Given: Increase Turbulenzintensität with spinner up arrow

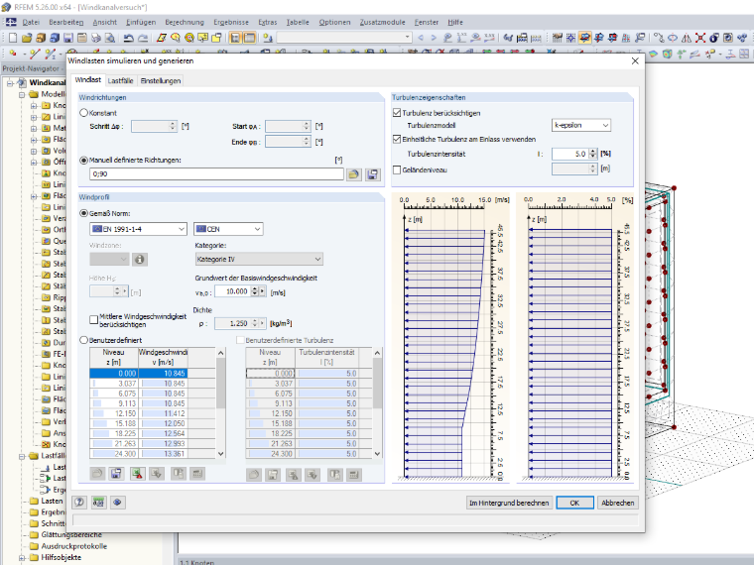Looking at the screenshot, I should click(593, 151).
